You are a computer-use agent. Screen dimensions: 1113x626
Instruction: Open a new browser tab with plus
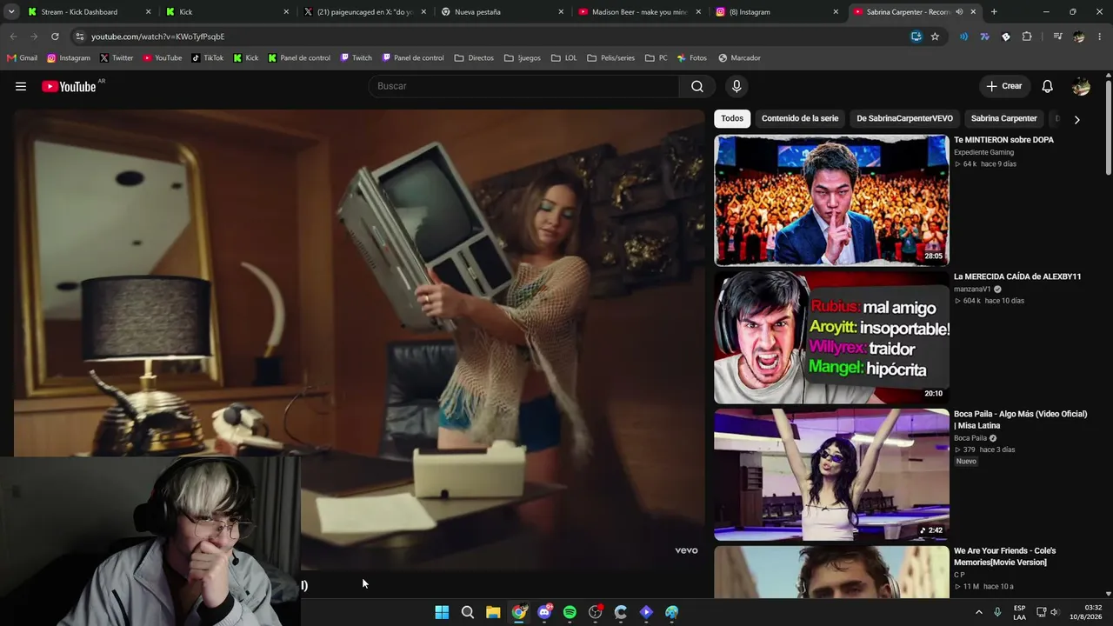(x=994, y=12)
